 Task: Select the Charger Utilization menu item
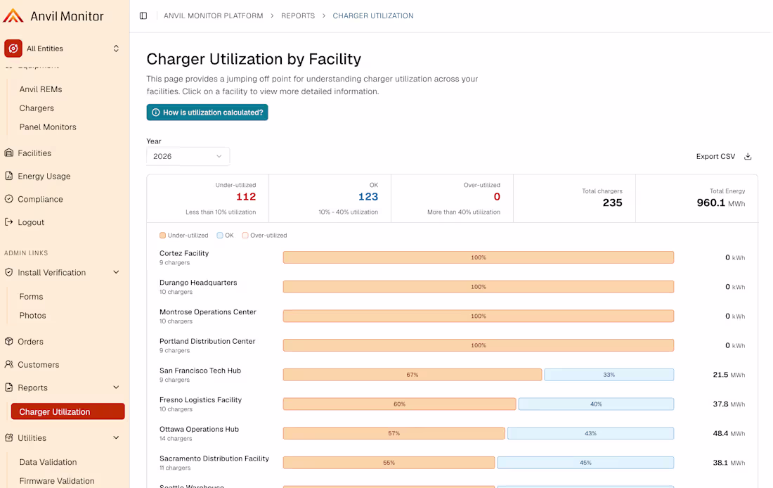click(68, 411)
